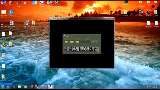The height and width of the screenshot is (90, 160).
Task: Show hidden system tray icons
Action: (x=145, y=87)
